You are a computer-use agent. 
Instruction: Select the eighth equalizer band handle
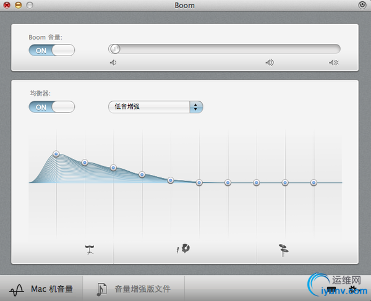click(x=257, y=182)
